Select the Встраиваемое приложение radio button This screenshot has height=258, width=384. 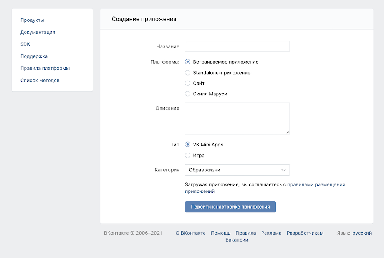coord(188,62)
